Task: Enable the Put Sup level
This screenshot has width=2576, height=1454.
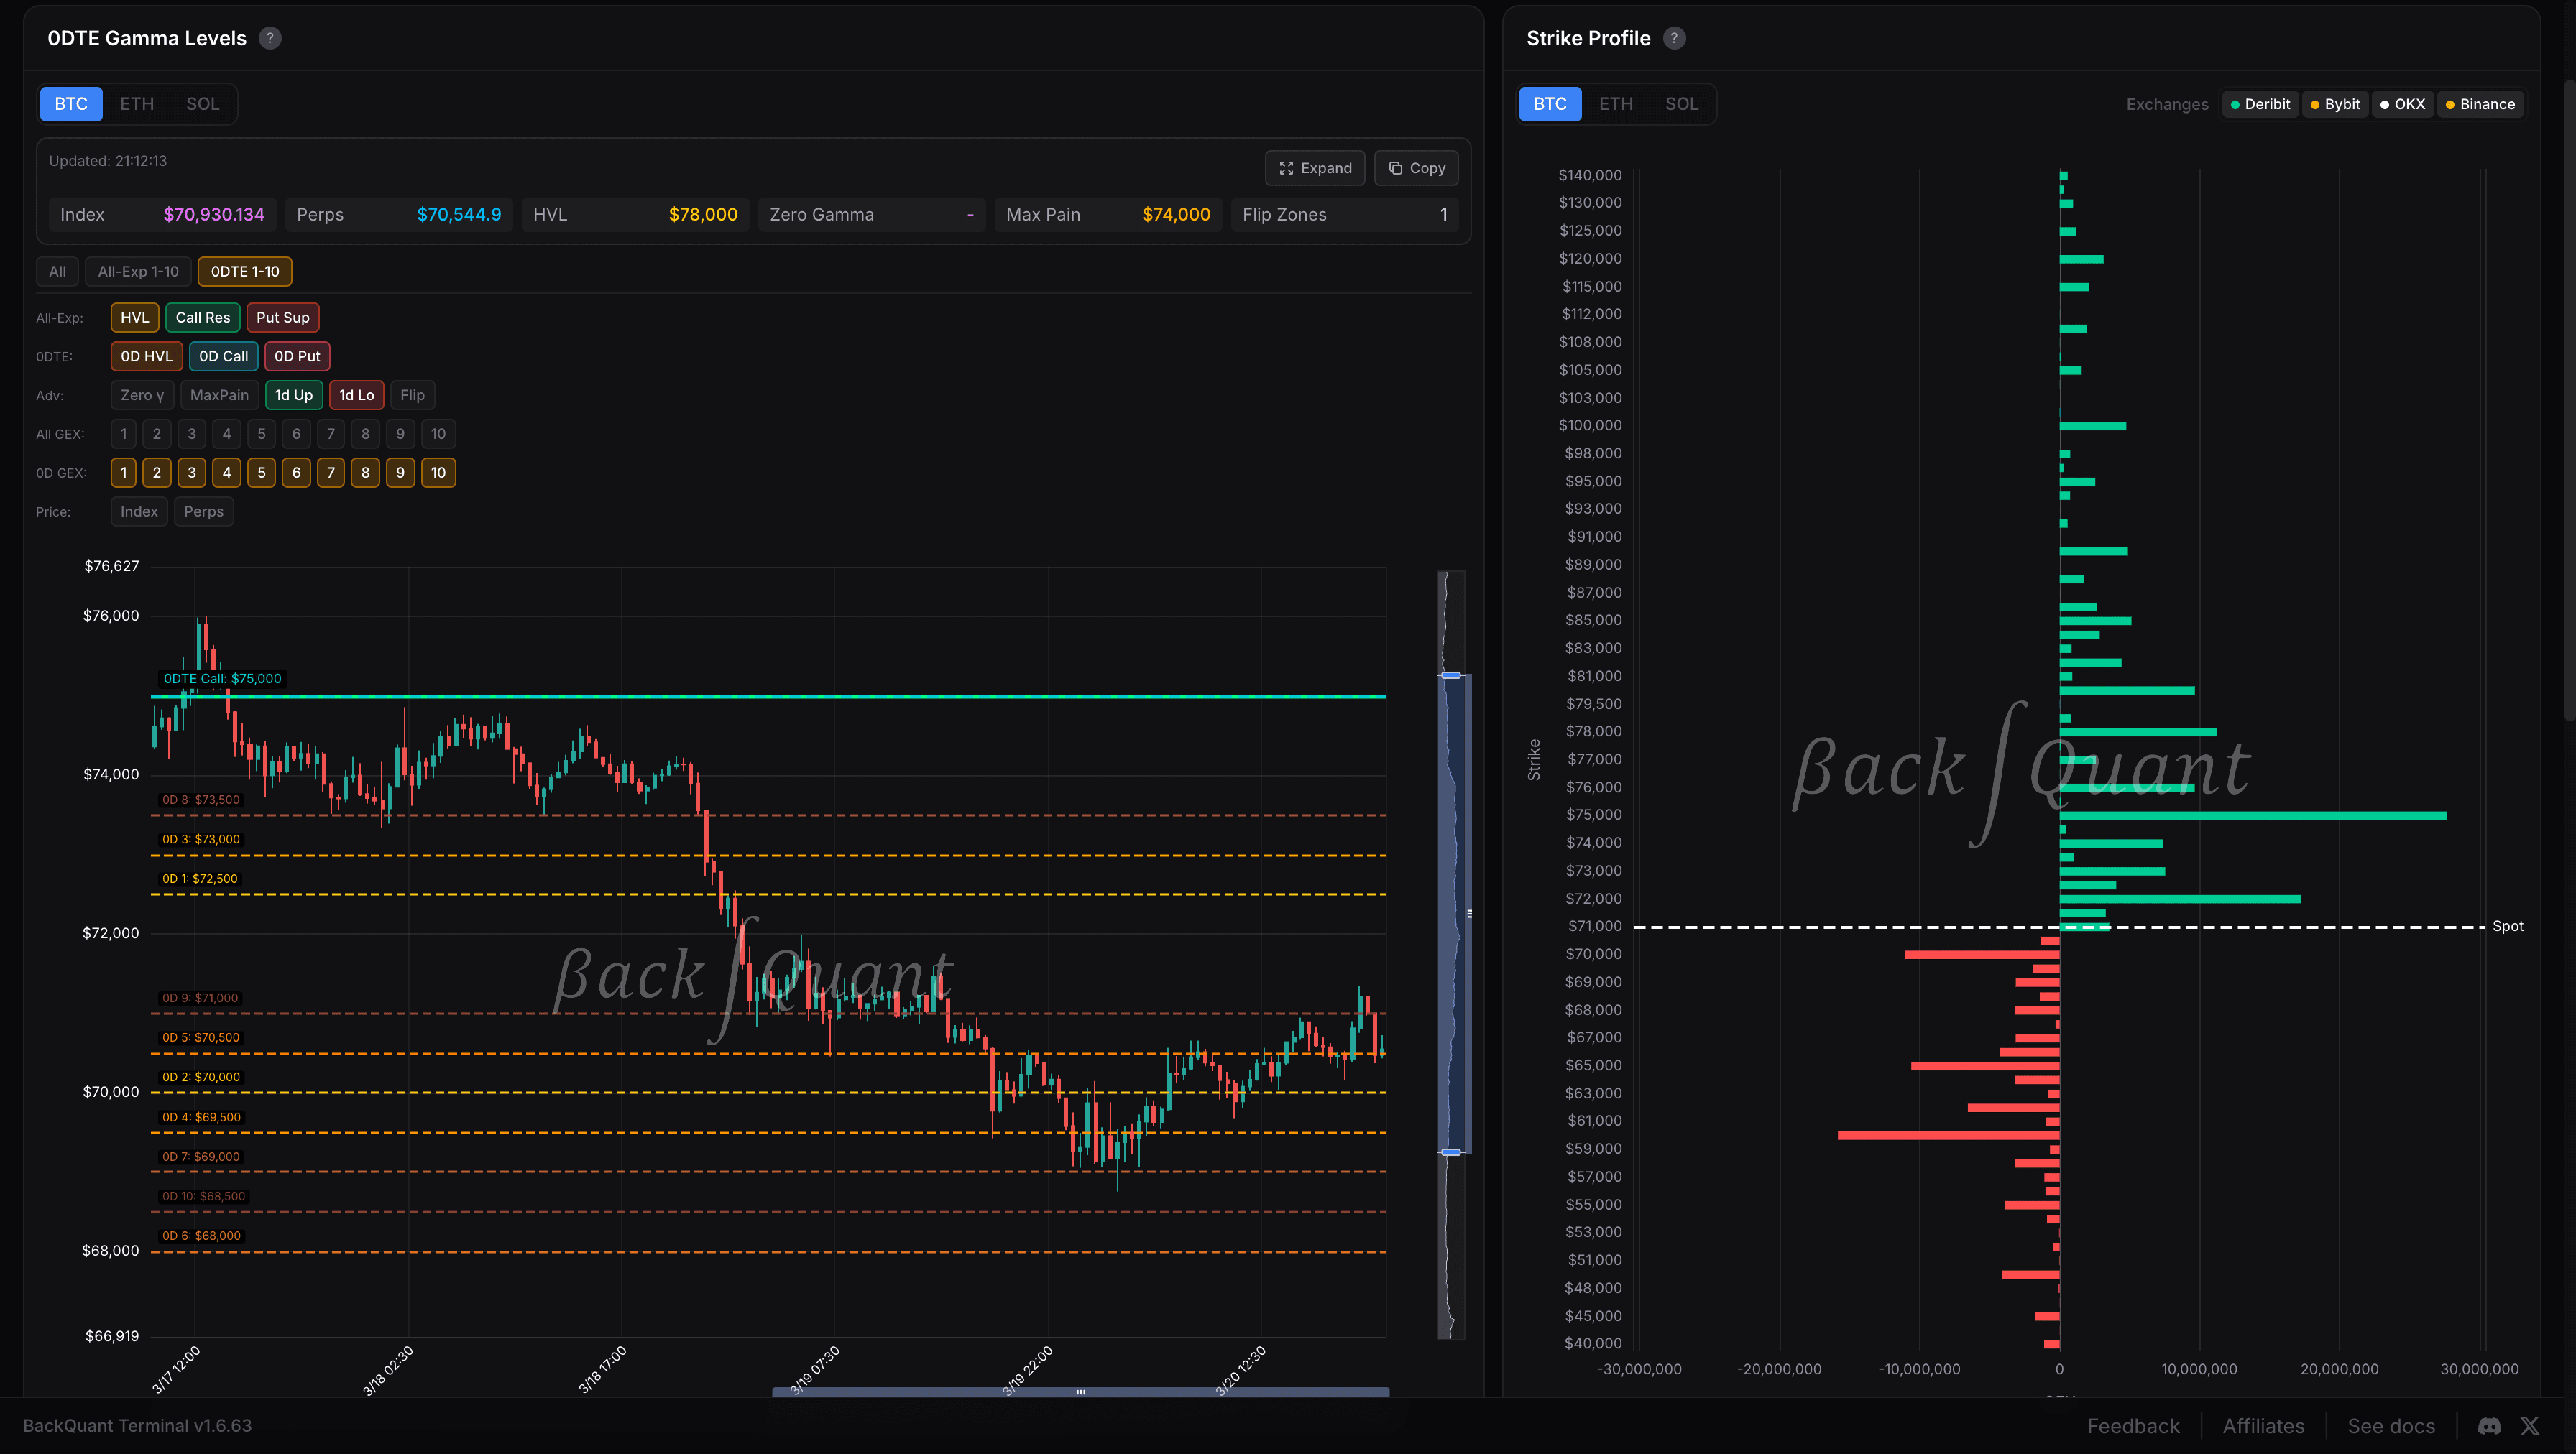Action: [282, 317]
